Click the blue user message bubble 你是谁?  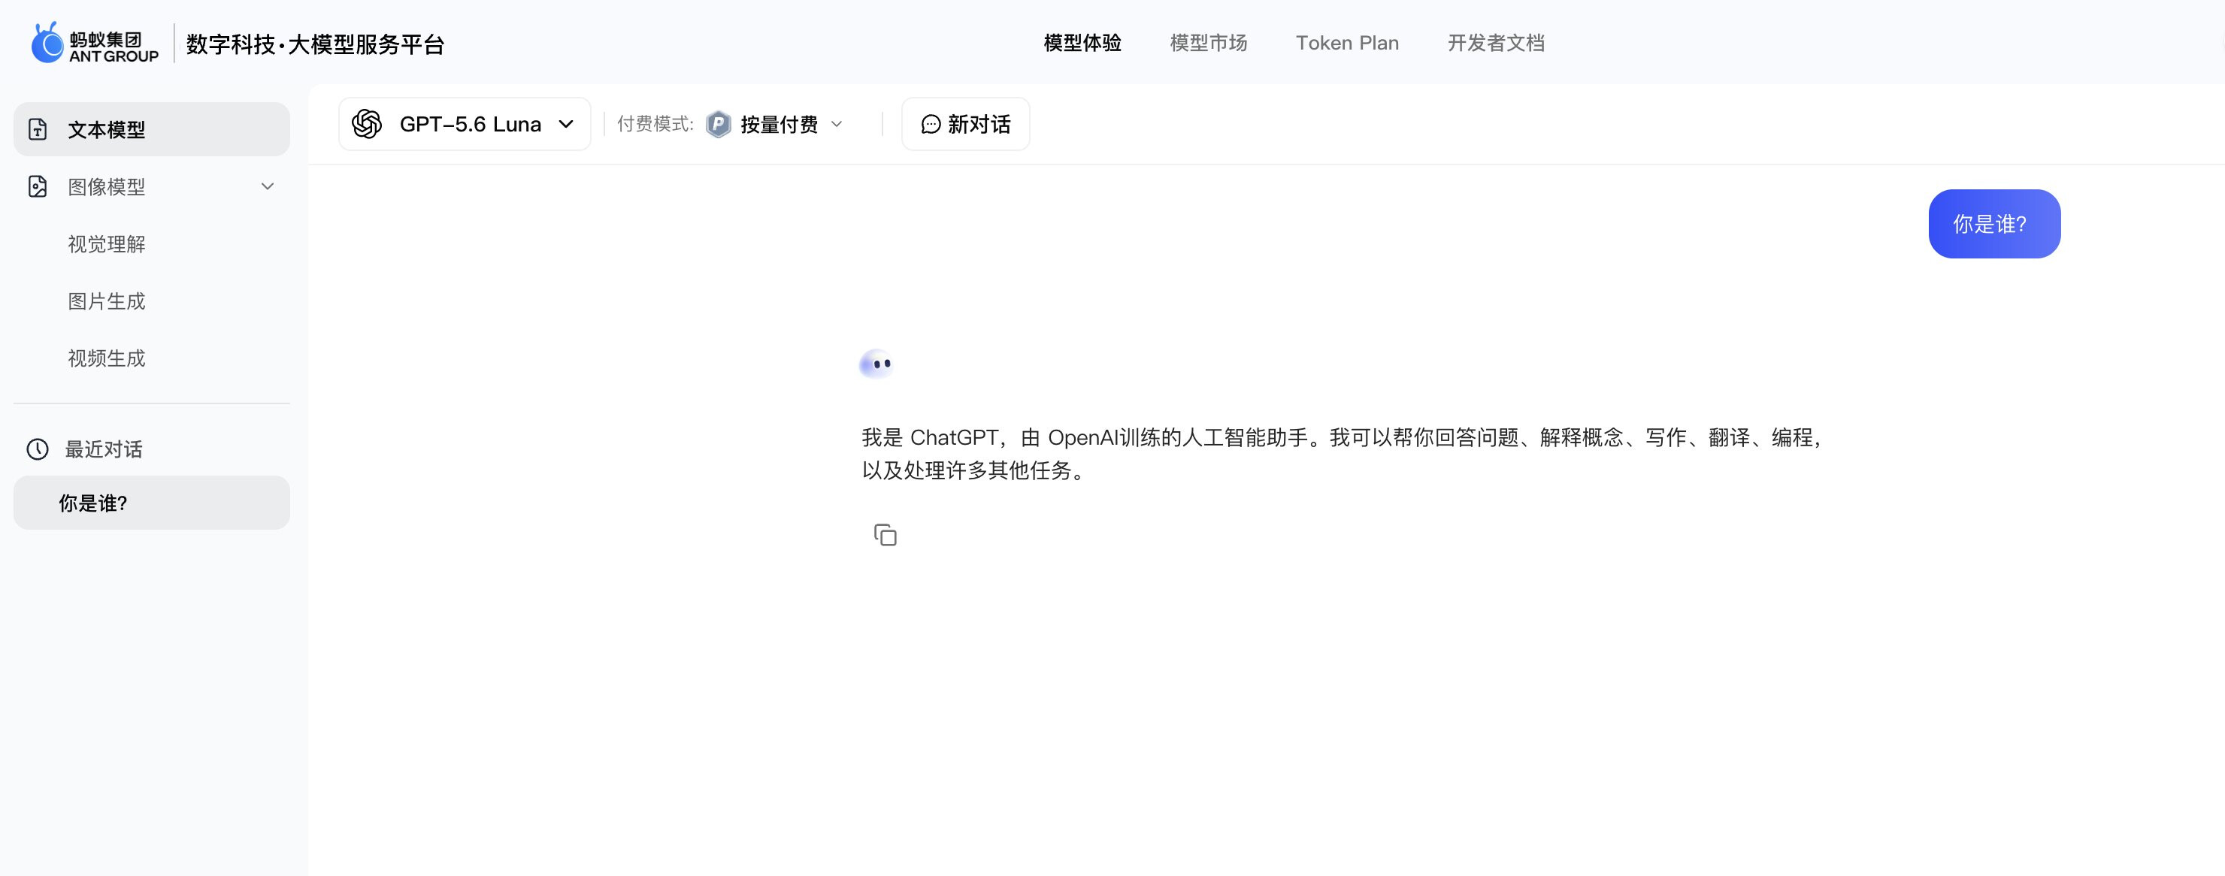click(1994, 224)
